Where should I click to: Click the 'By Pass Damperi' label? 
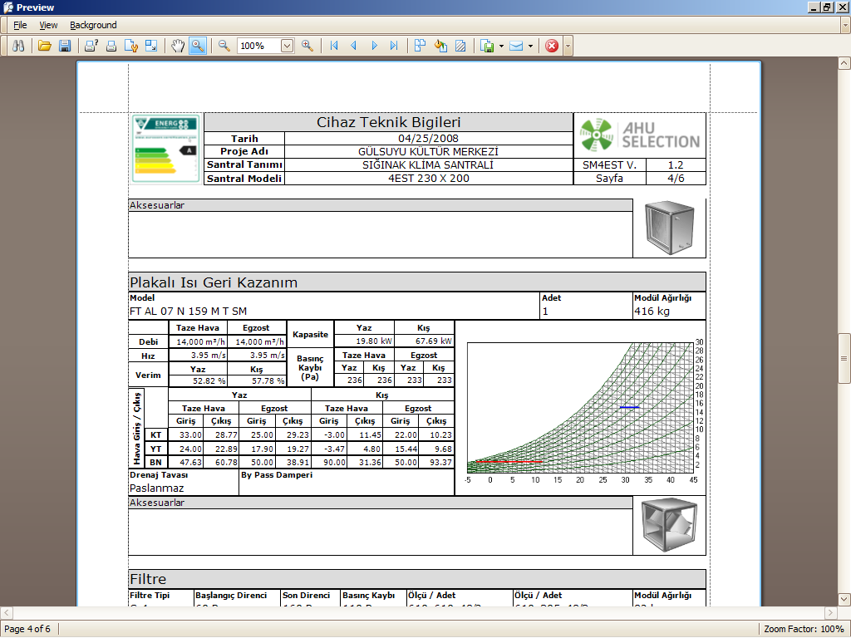pyautogui.click(x=277, y=474)
